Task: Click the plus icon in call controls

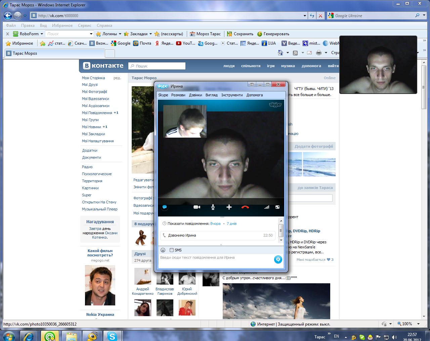Action: tap(229, 207)
